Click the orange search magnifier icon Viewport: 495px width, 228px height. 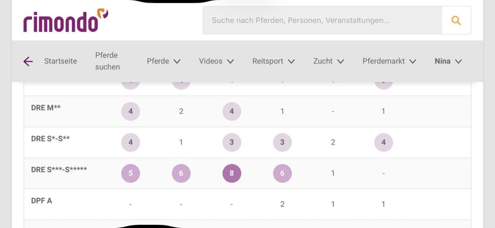tap(456, 20)
